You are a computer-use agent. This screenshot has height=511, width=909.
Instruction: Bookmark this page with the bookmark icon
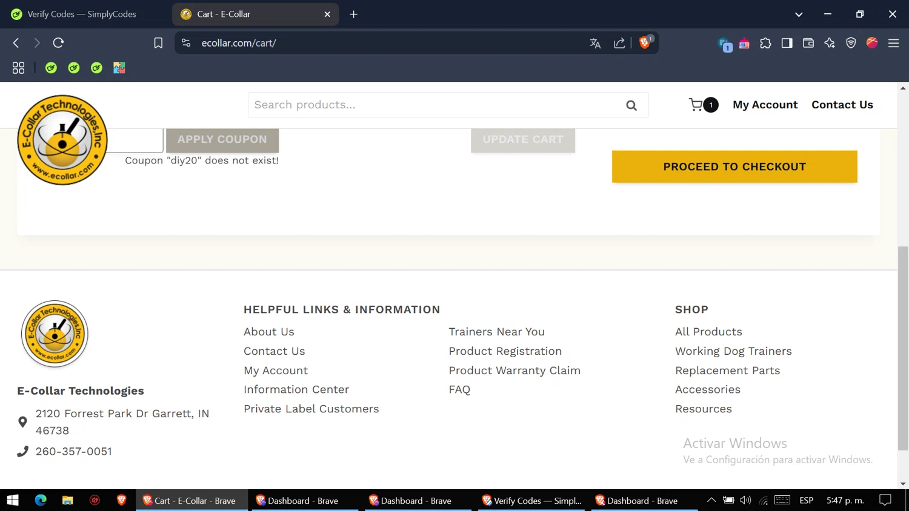[158, 43]
